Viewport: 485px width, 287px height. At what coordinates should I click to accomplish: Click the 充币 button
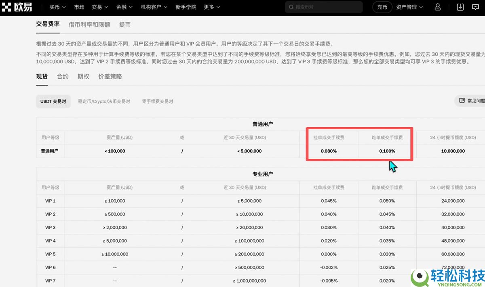coord(382,7)
